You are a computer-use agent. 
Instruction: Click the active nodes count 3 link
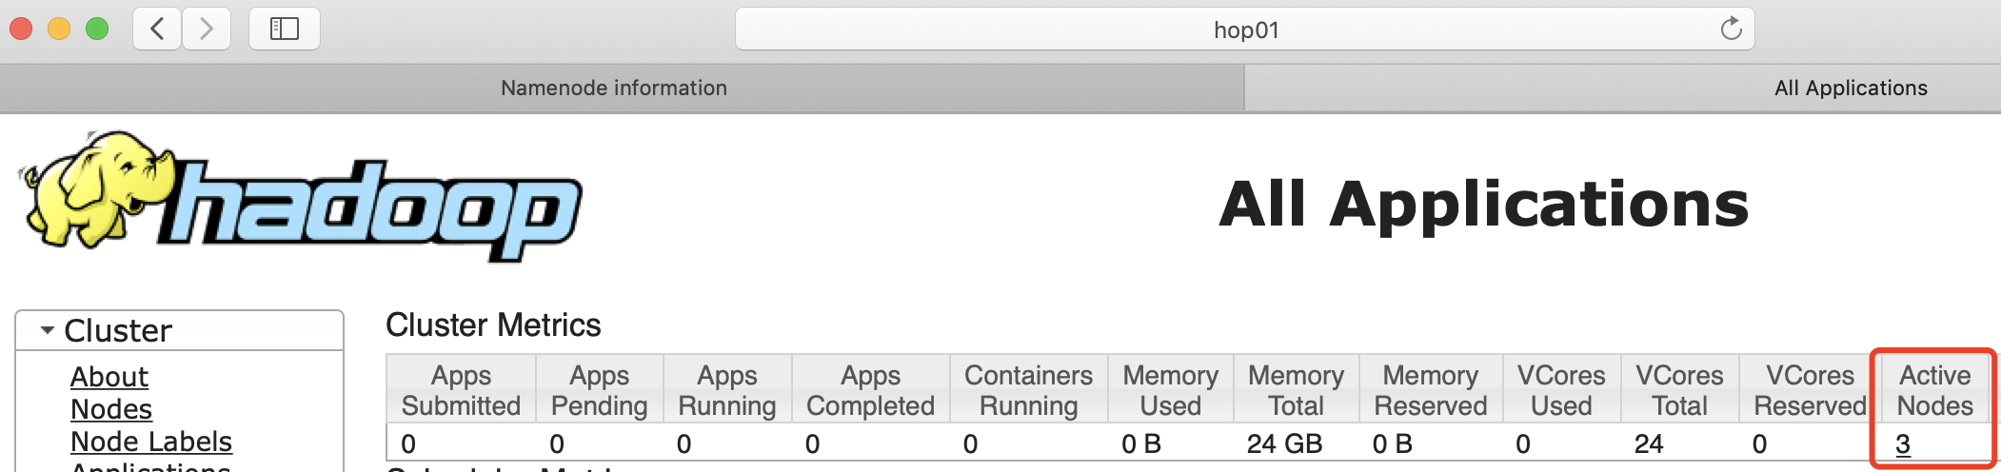tap(1903, 444)
